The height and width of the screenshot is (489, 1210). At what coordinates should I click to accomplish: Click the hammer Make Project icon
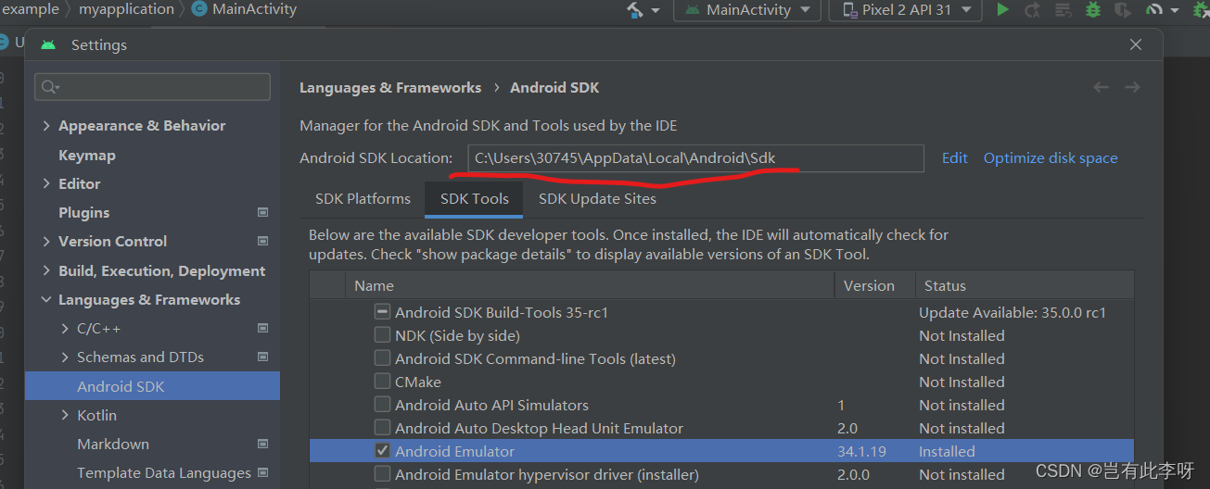coord(635,10)
